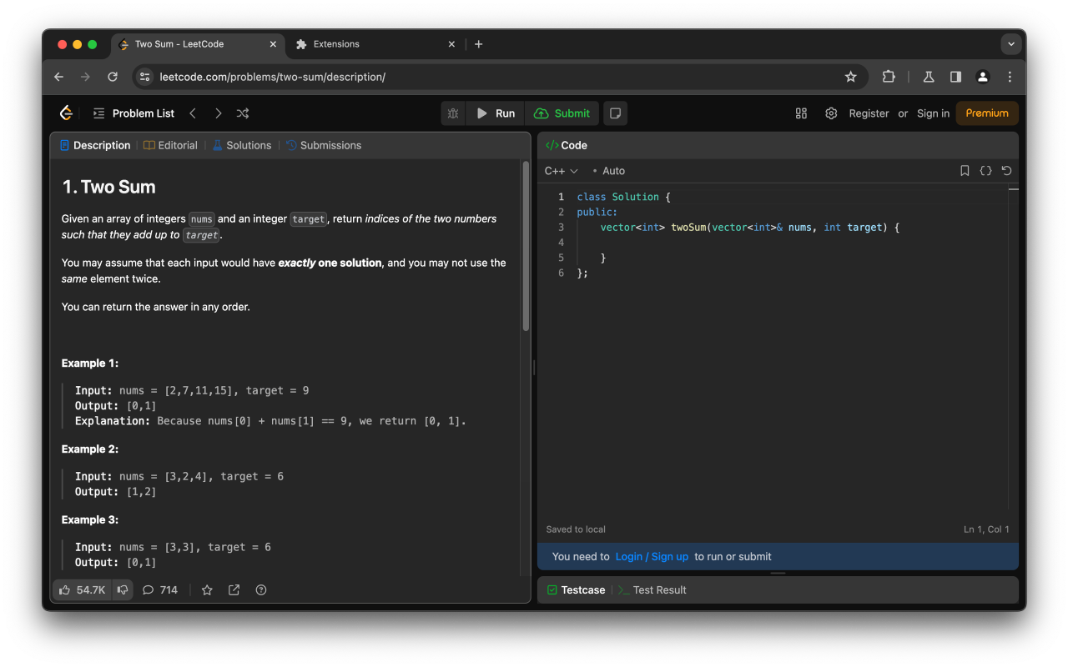Click the browser address bar URL
The width and height of the screenshot is (1068, 667).
272,77
